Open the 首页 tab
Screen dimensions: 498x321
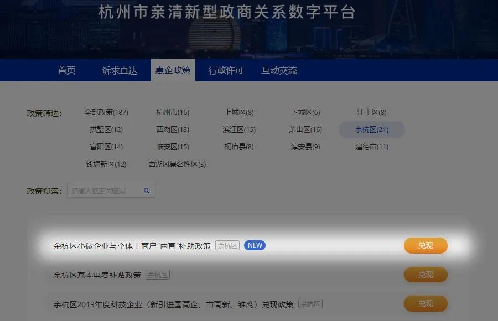click(x=66, y=71)
